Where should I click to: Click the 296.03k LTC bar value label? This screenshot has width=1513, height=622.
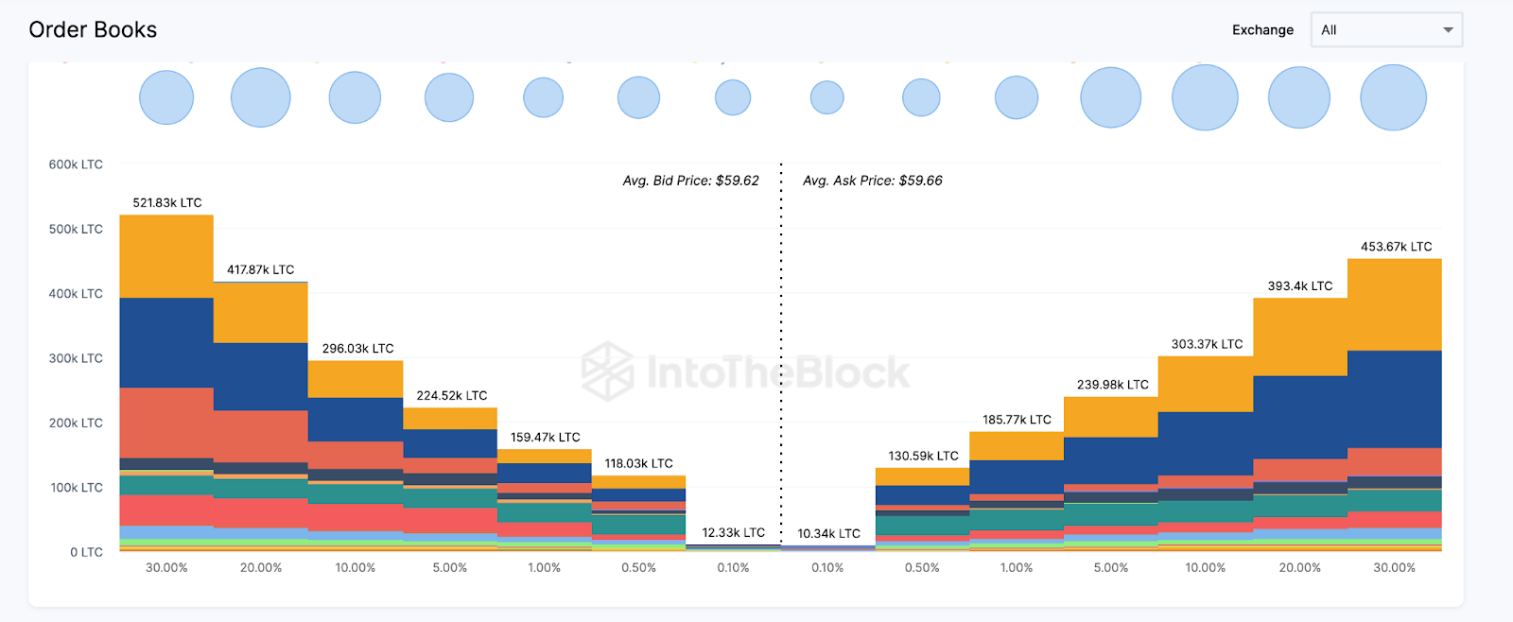(x=357, y=349)
